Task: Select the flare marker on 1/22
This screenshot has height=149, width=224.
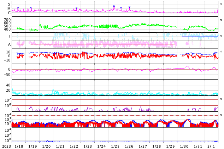Action: coord(76,8)
